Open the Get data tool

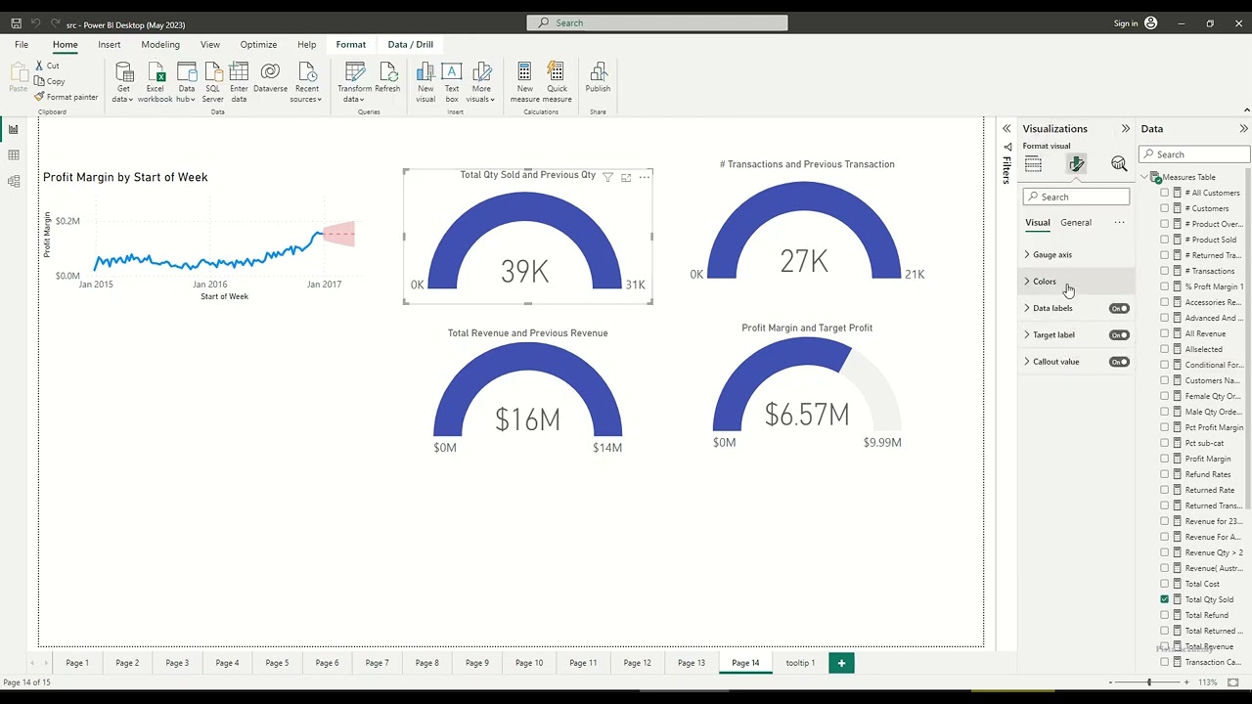123,82
